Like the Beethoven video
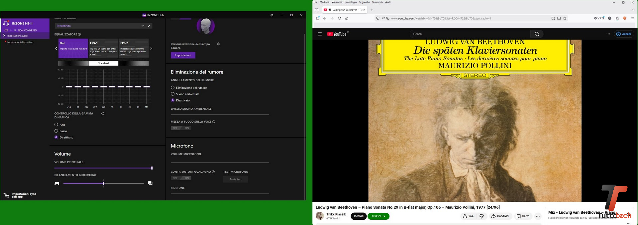The width and height of the screenshot is (638, 225). (468, 216)
